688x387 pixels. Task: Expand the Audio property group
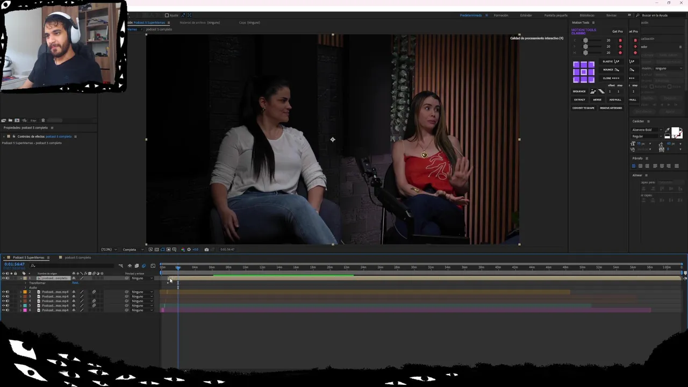point(25,288)
